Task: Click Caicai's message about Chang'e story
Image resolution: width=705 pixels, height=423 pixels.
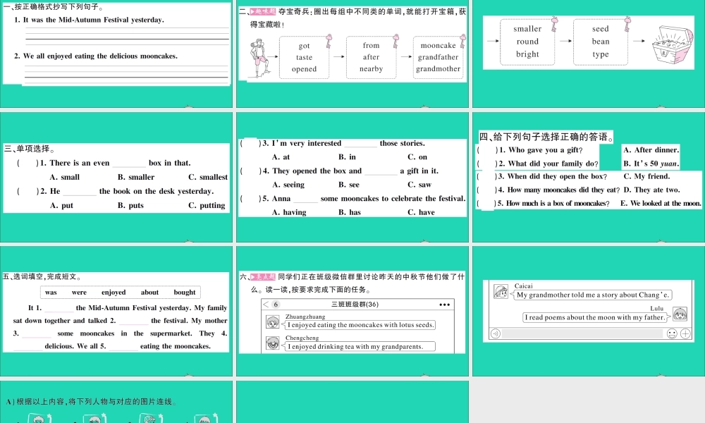Action: (594, 295)
